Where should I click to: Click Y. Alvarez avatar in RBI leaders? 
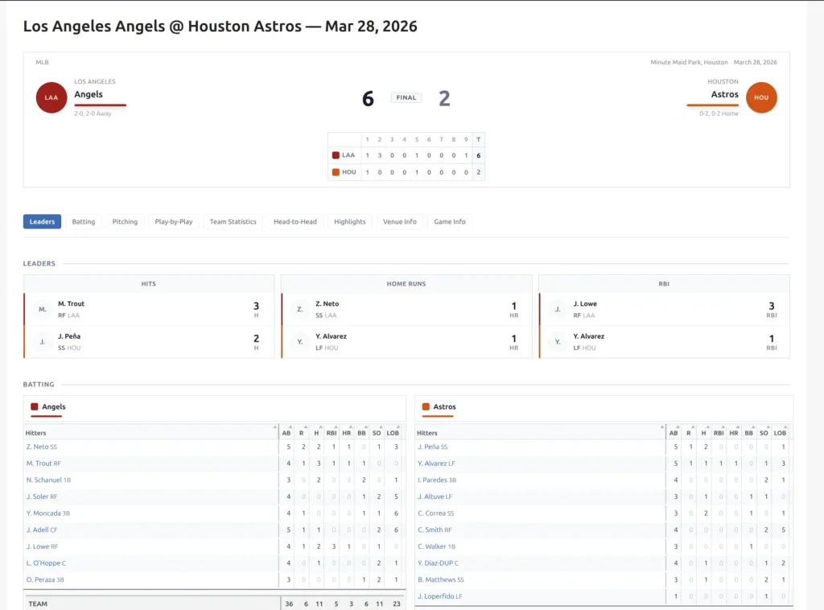coord(558,342)
